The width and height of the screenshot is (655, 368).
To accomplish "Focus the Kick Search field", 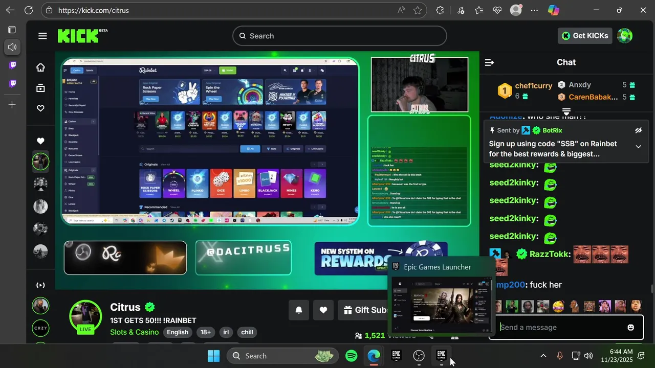I will [x=340, y=36].
